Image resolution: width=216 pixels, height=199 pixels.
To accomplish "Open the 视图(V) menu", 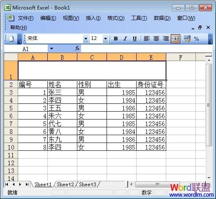I will pyautogui.click(x=71, y=18).
